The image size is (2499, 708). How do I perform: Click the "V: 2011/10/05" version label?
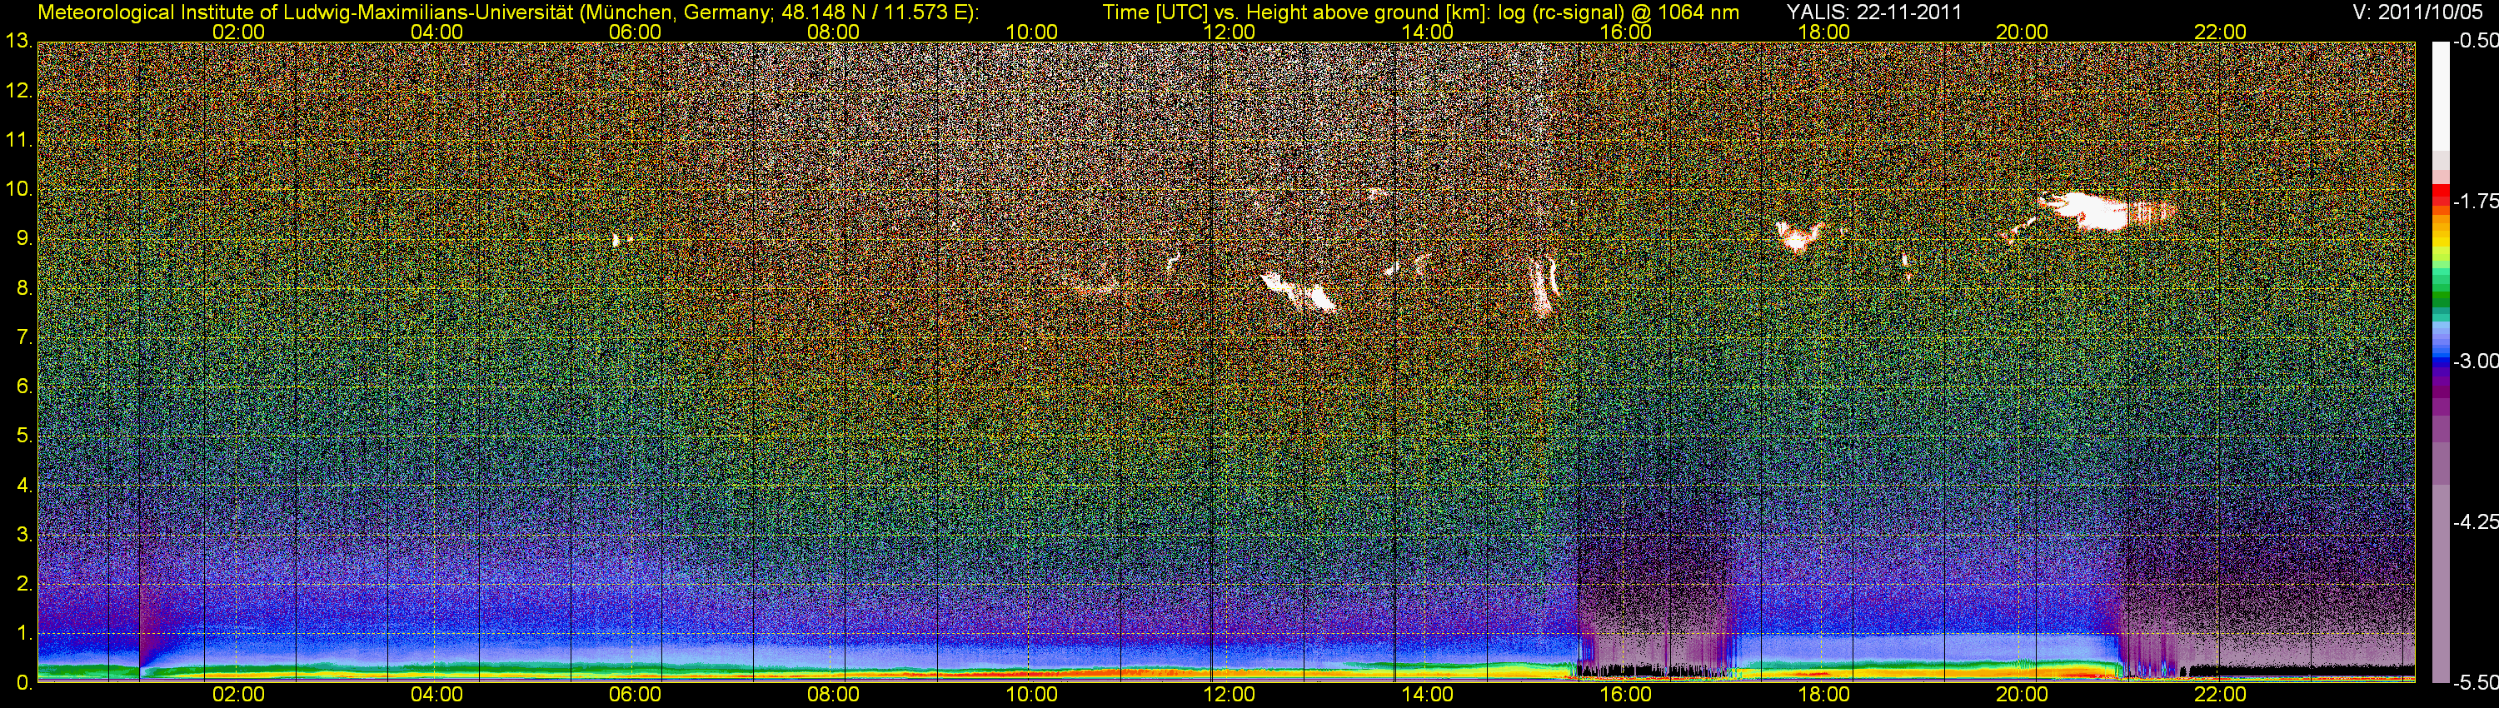2417,12
